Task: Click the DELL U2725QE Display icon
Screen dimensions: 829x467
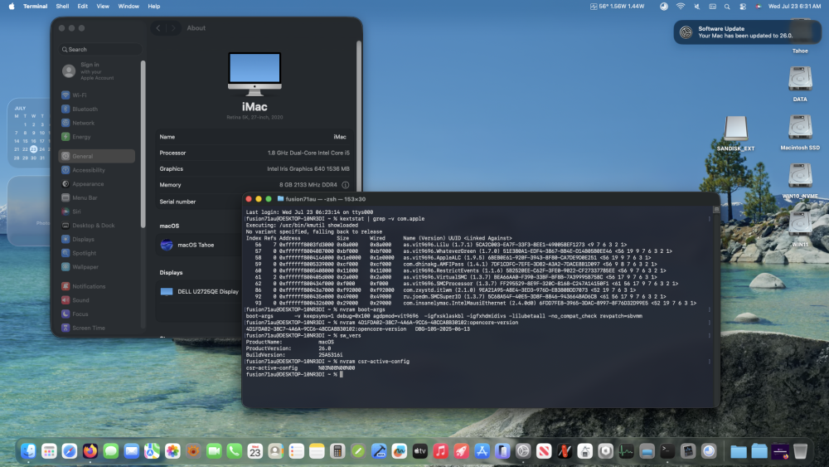Action: click(167, 291)
